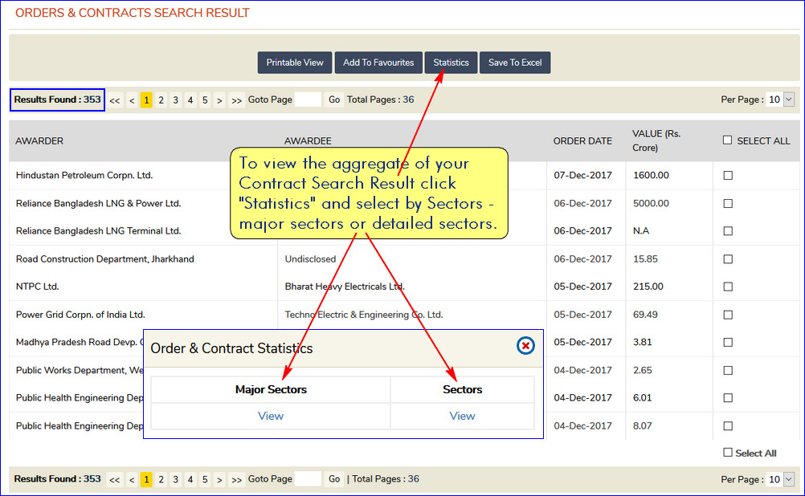Image resolution: width=805 pixels, height=496 pixels.
Task: Click bottom next page > arrow
Action: (219, 479)
